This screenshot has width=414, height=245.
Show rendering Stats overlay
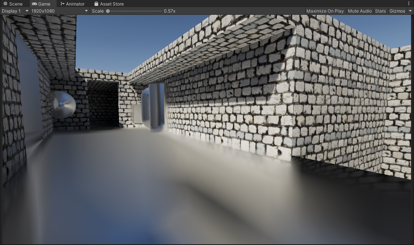[x=380, y=11]
